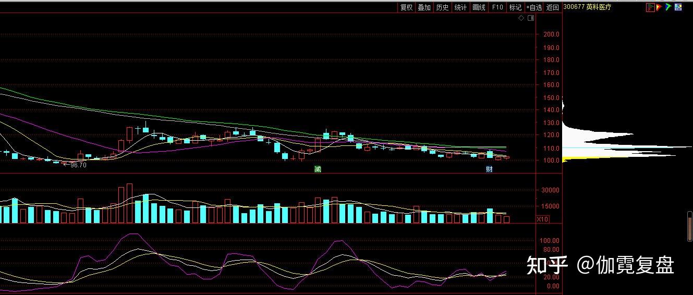Click the 150.0 price axis label
Screen dimensions: 693x295
click(551, 97)
